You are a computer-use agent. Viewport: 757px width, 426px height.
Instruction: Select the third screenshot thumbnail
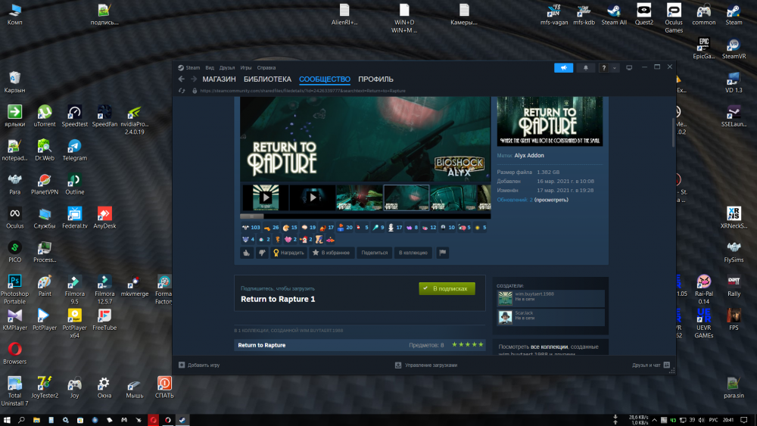(359, 197)
